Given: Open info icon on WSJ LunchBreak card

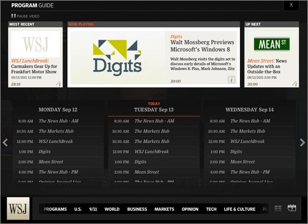Looking at the screenshot, I should pos(59,84).
